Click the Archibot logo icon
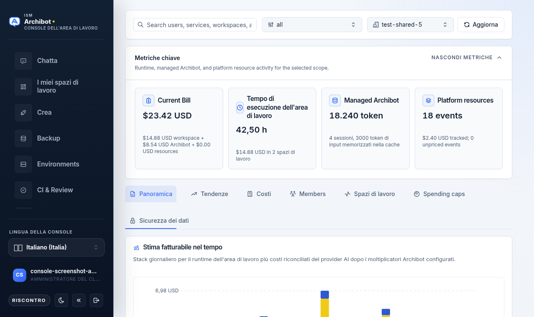The width and height of the screenshot is (534, 317). (x=15, y=22)
